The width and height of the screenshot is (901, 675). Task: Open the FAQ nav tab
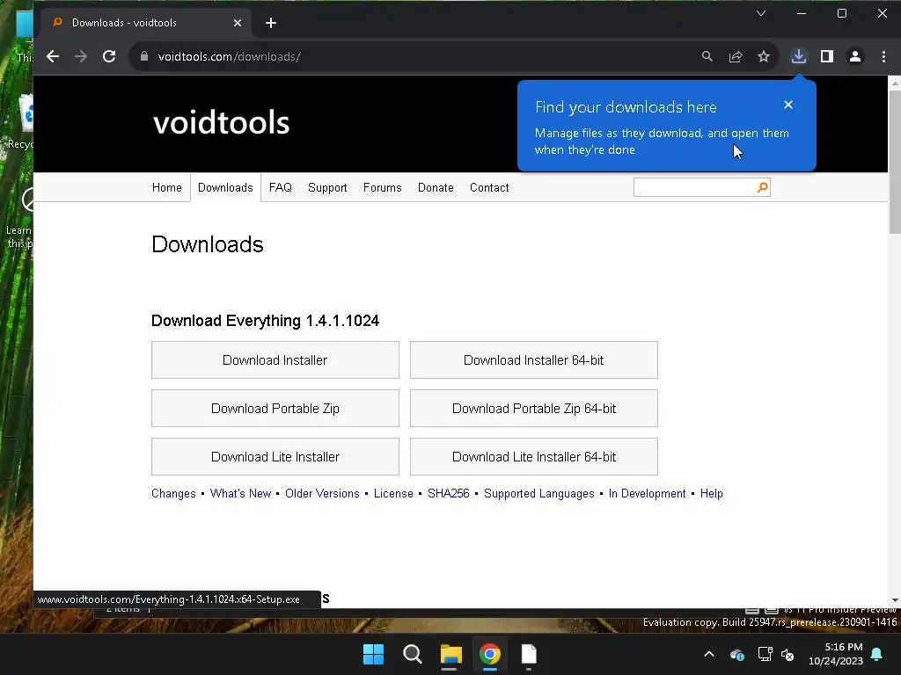click(281, 188)
